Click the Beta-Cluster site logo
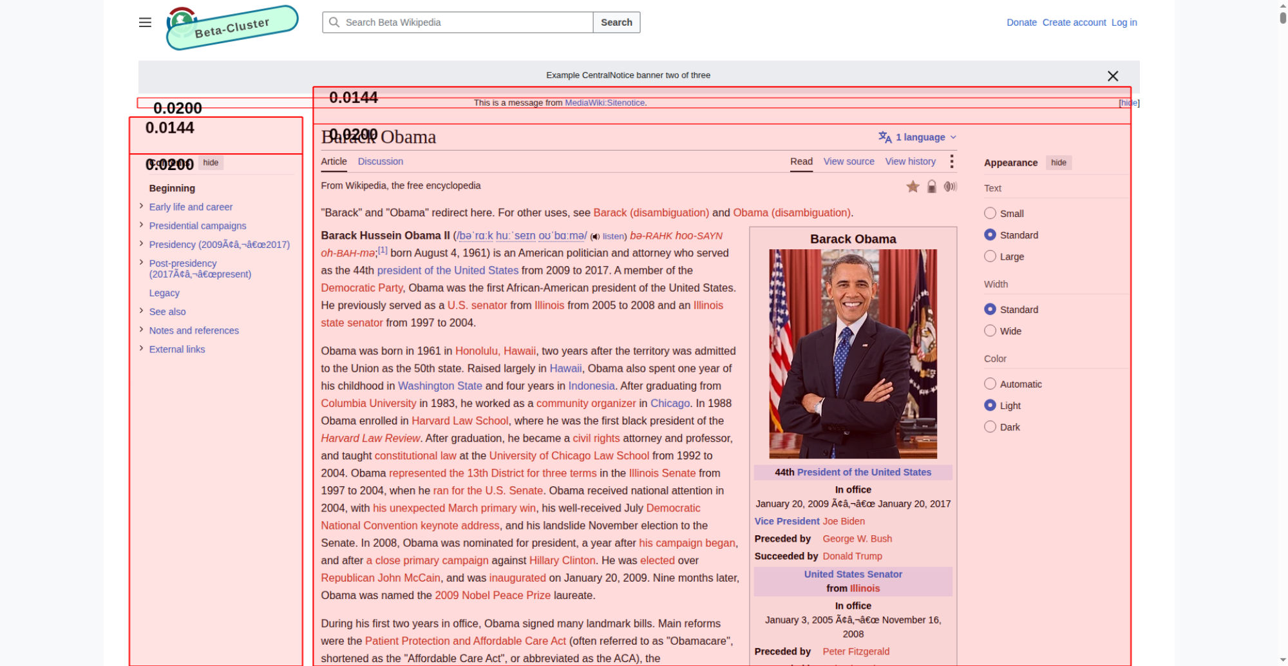 (x=232, y=27)
